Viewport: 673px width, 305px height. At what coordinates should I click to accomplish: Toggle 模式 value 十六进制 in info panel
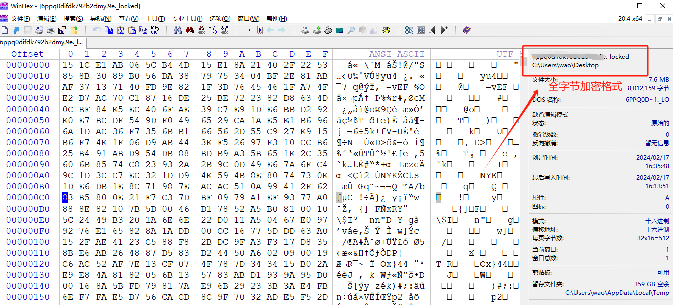pyautogui.click(x=657, y=221)
